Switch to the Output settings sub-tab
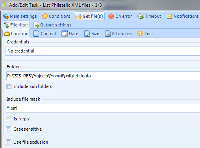Image resolution: width=200 pixels, height=148 pixels. click(52, 25)
